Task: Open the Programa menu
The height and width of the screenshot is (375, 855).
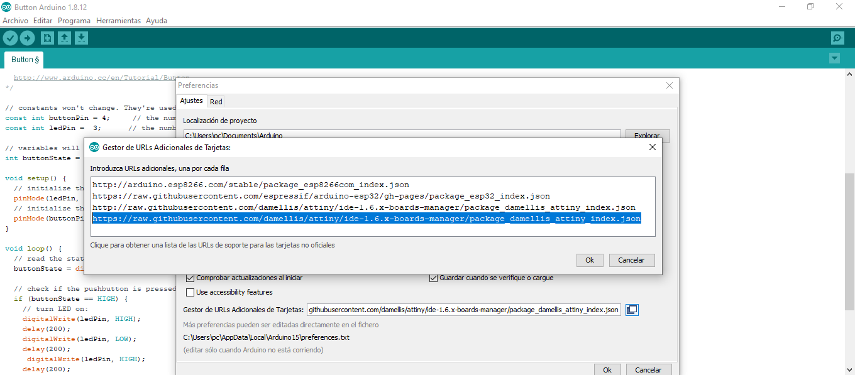Action: pyautogui.click(x=74, y=21)
